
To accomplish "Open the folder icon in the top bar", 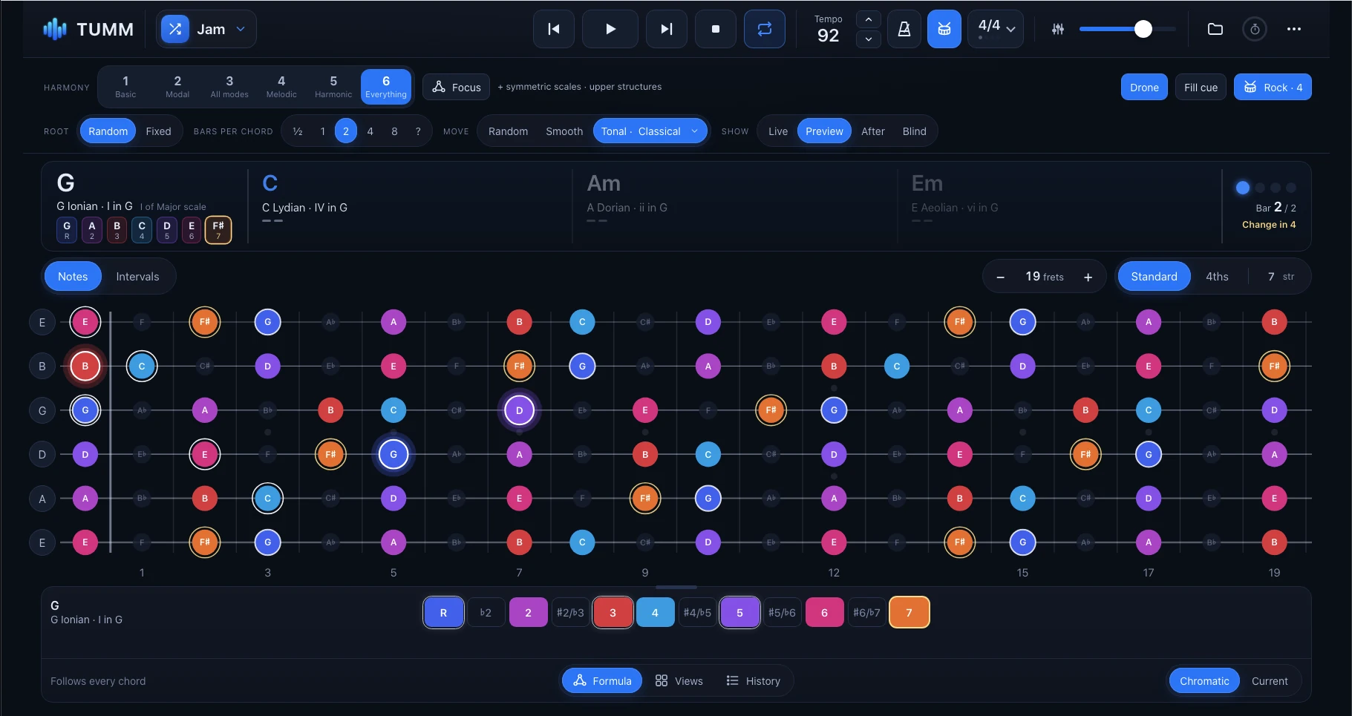I will 1215,29.
